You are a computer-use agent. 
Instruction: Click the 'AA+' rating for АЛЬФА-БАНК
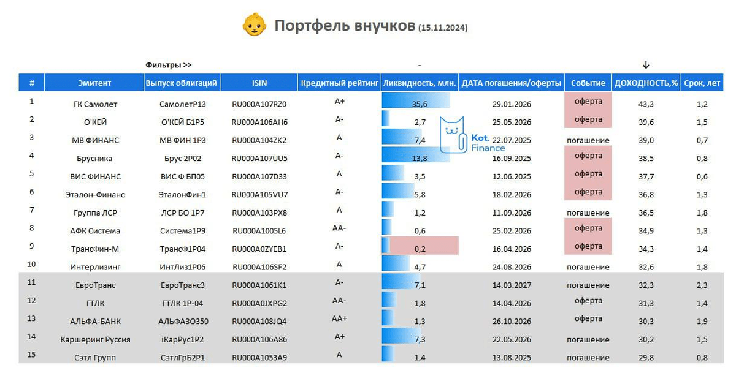pyautogui.click(x=340, y=318)
